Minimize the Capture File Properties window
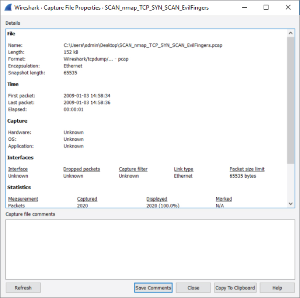300x298 pixels. (x=244, y=8)
